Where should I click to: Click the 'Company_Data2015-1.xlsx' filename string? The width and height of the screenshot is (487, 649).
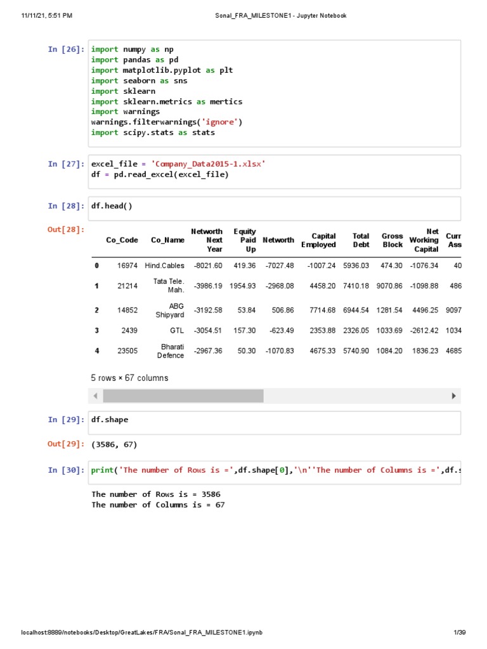point(208,164)
